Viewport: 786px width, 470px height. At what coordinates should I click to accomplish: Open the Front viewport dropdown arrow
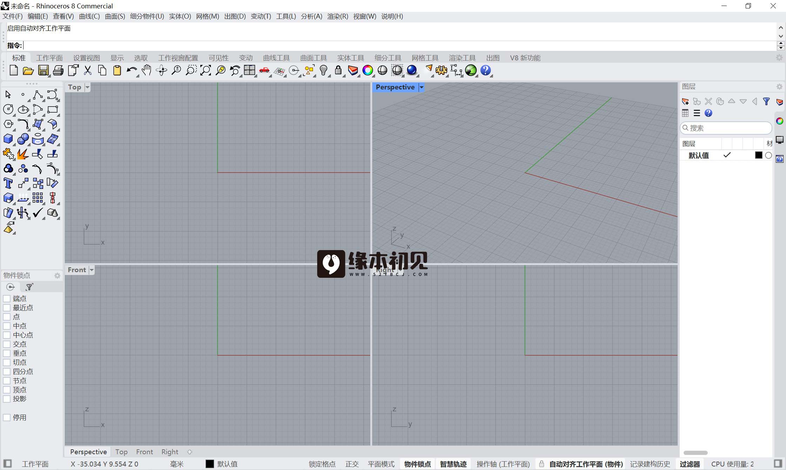[x=92, y=270]
